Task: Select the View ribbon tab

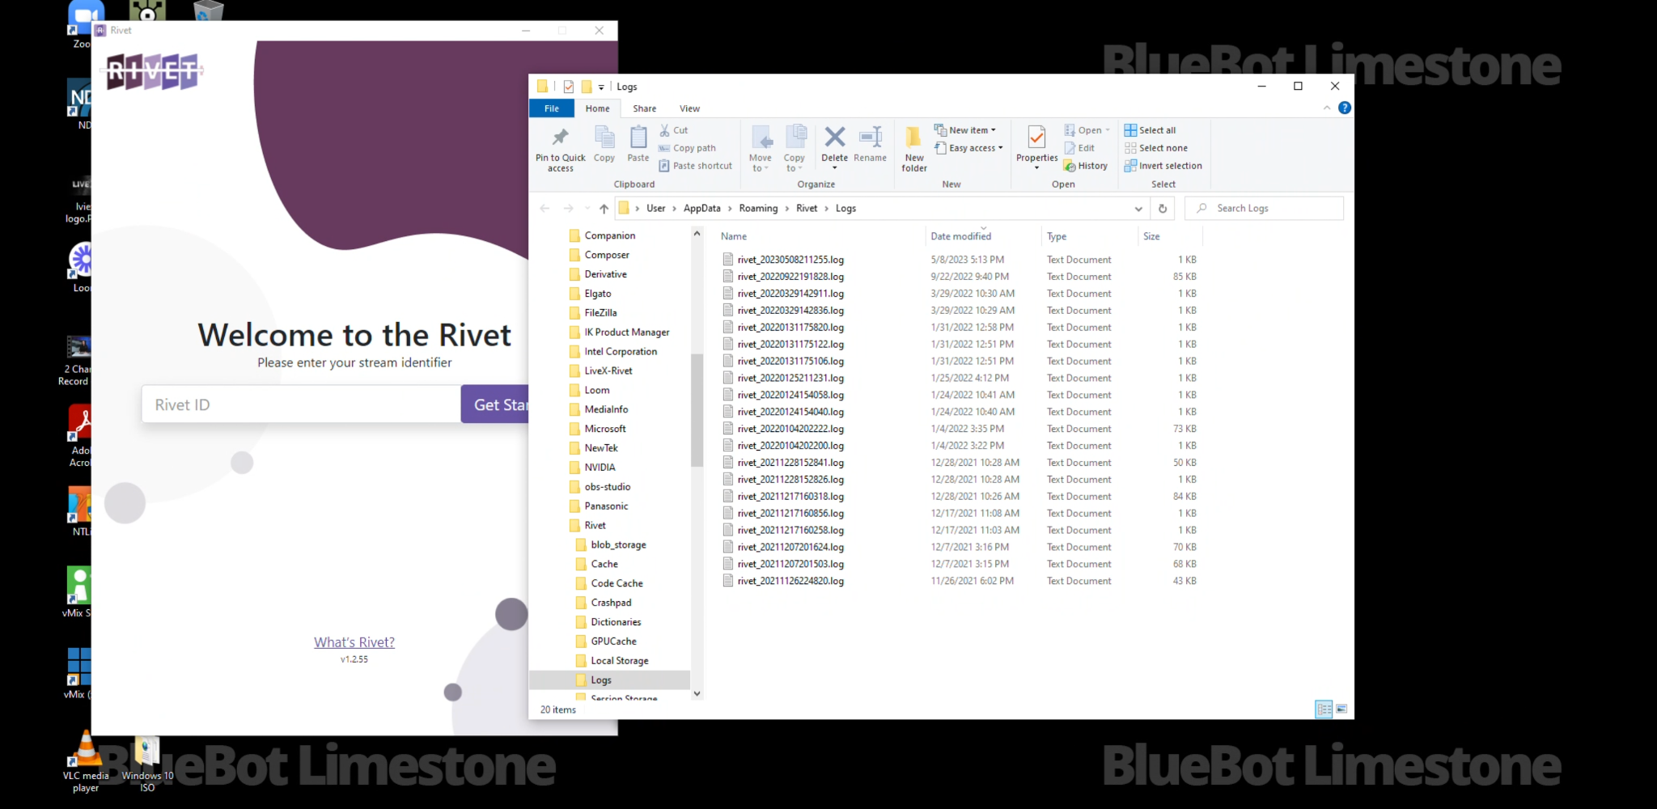Action: coord(690,108)
